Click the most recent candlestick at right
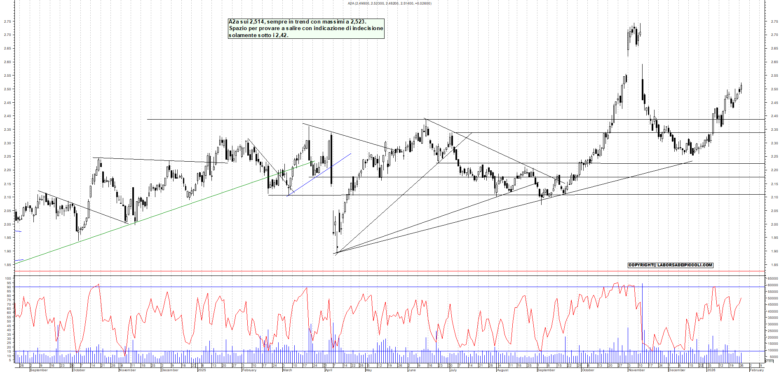Image resolution: width=779 pixels, height=372 pixels. click(741, 89)
